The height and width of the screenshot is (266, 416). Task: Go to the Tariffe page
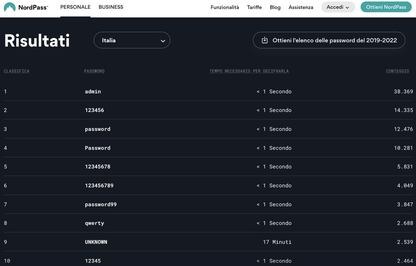[254, 7]
